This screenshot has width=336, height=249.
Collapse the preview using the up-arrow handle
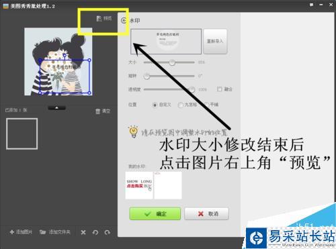coord(57,108)
